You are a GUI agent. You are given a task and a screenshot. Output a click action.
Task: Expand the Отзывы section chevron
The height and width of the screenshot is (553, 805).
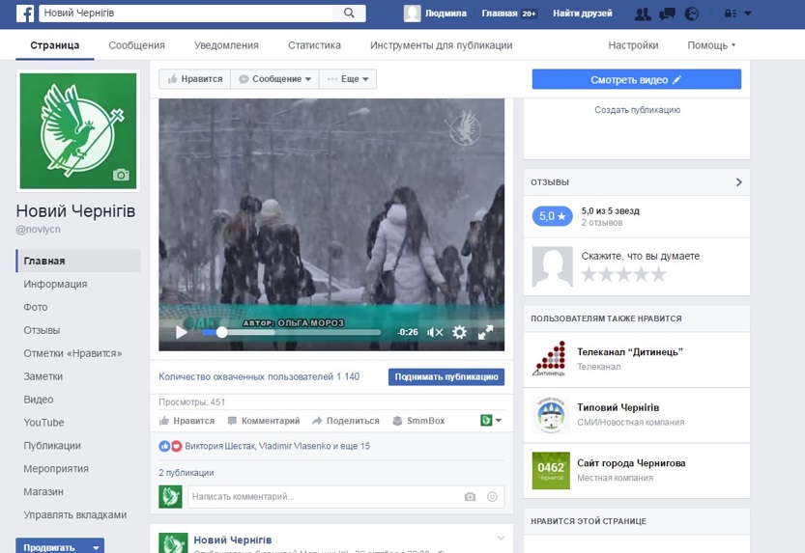(738, 182)
